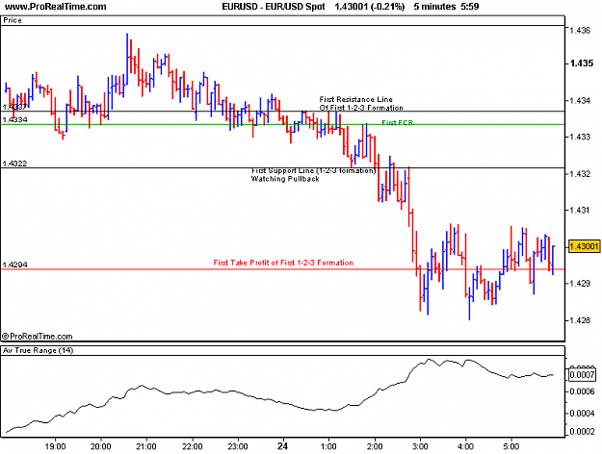Click the 0.0004 ATR axis label
Image resolution: width=602 pixels, height=454 pixels.
tap(582, 413)
